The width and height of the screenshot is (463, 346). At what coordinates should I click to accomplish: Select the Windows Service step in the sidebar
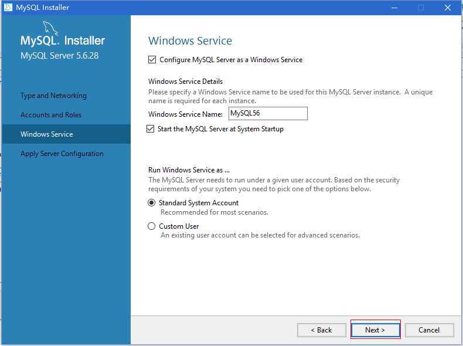pyautogui.click(x=66, y=134)
